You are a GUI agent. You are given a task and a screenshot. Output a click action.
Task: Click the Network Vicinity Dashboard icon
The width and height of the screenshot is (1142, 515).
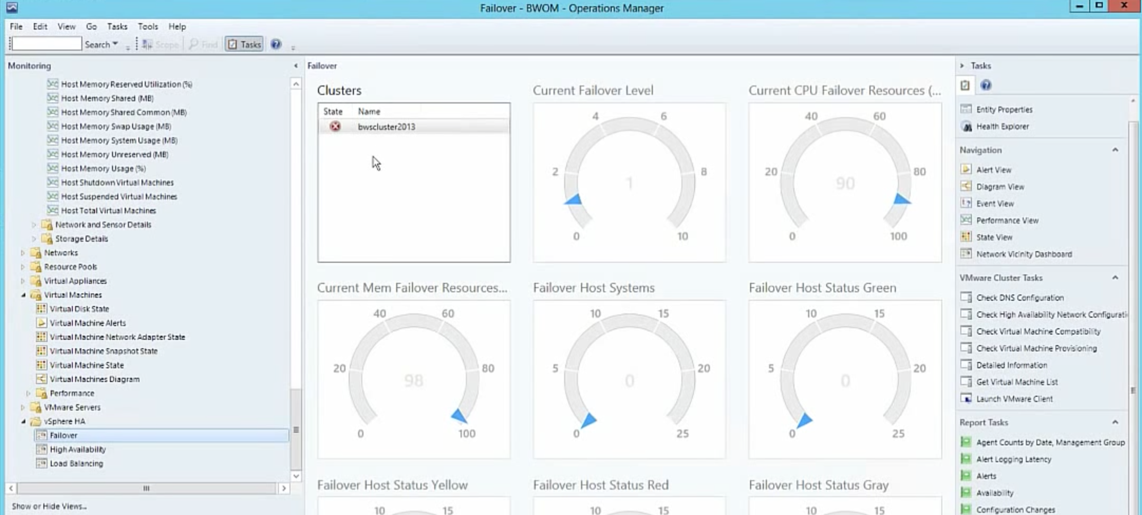tap(966, 254)
